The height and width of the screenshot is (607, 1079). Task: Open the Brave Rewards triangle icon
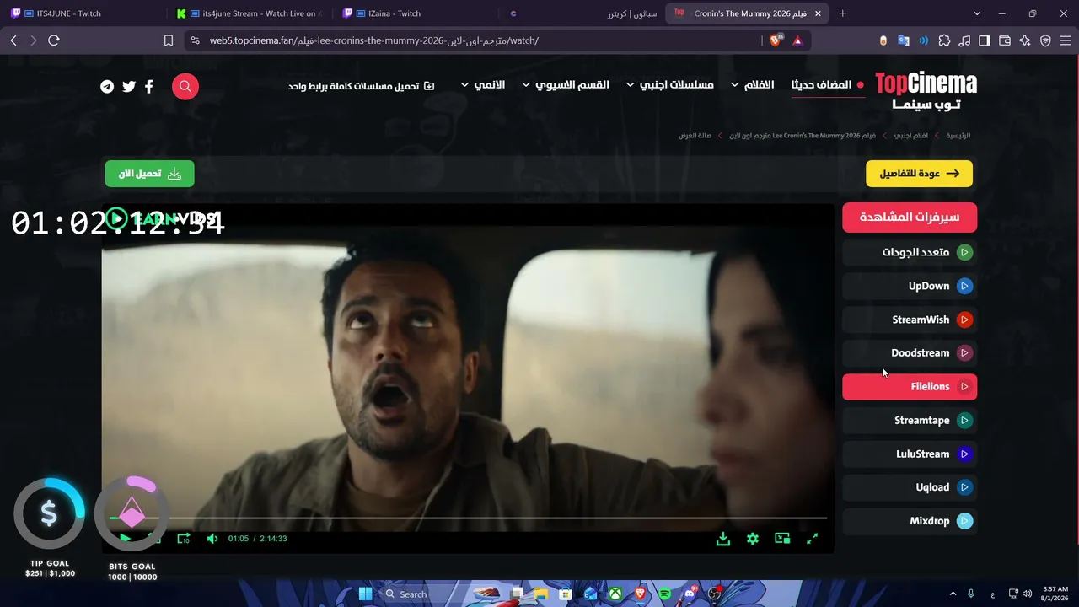pos(797,40)
